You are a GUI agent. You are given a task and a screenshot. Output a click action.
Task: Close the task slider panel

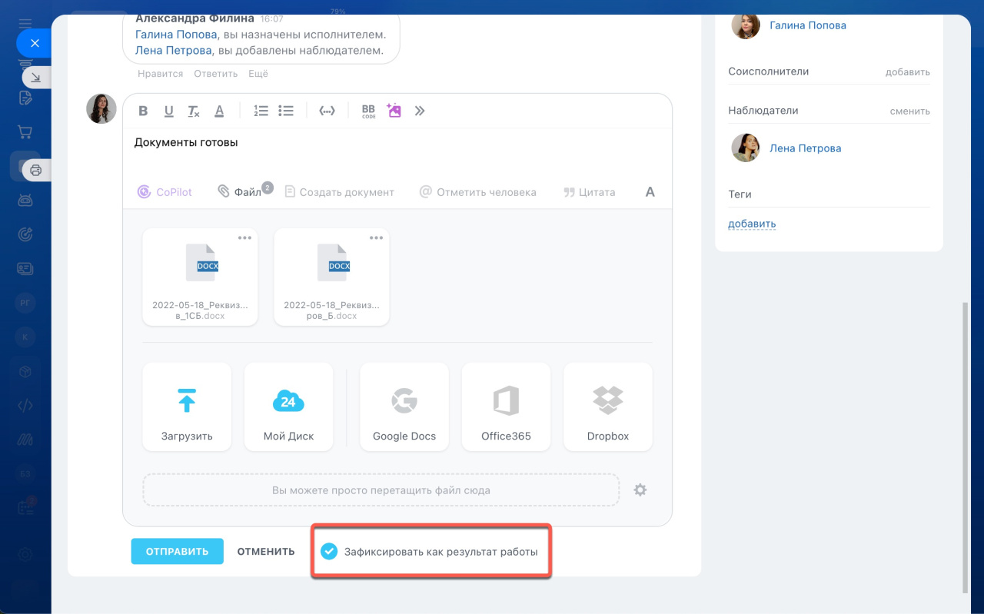35,43
